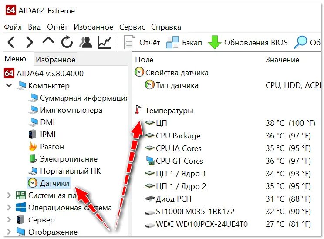
Task: Select Имя компьютера in the tree
Action: (x=71, y=110)
